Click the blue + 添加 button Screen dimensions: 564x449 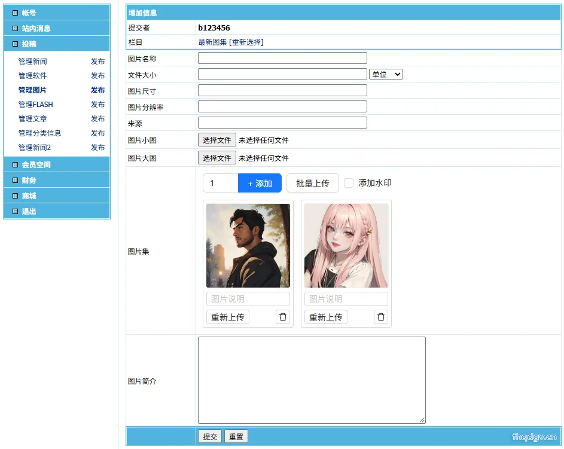[x=260, y=183]
